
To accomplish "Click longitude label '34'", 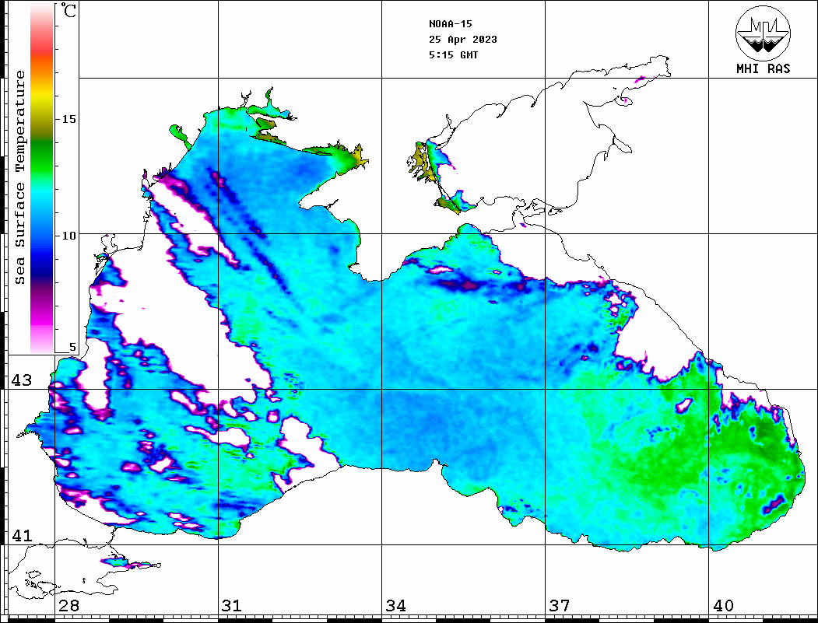I will pos(395,606).
